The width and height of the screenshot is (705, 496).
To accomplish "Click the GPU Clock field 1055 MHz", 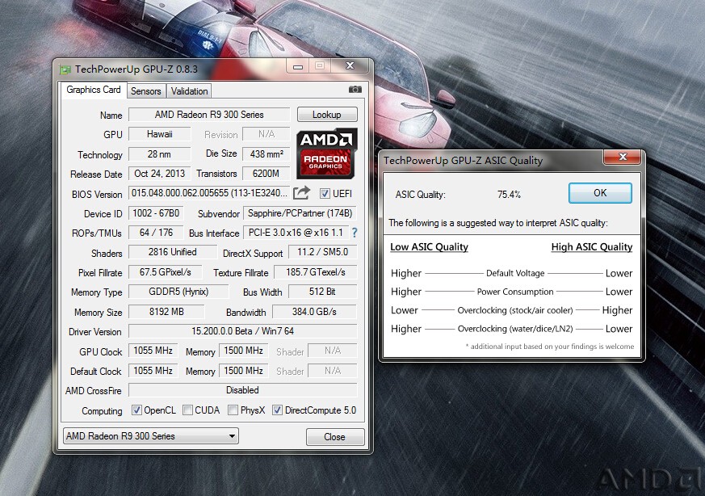I will 153,351.
